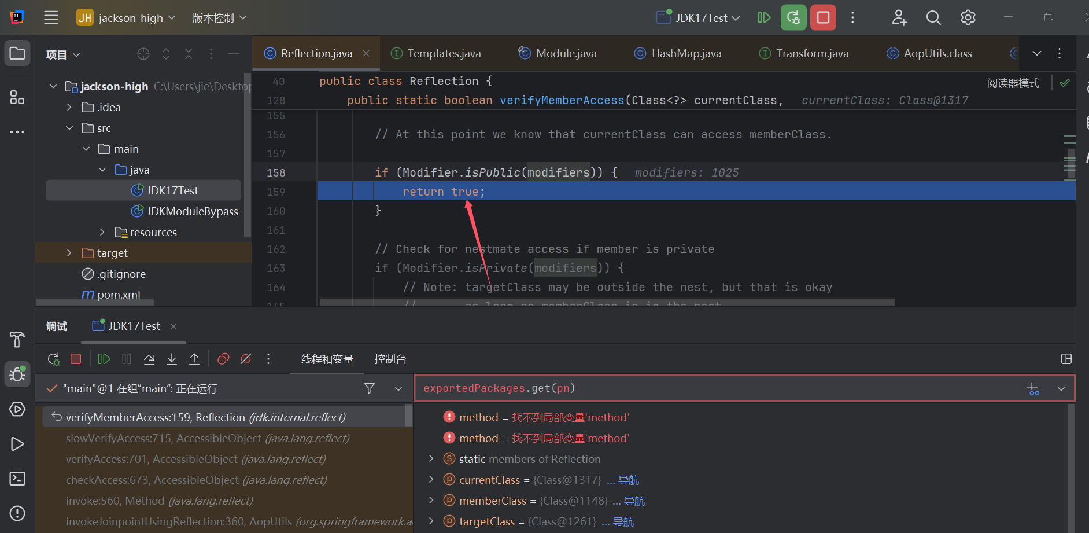This screenshot has width=1089, height=533.
Task: Switch to the 控制台 tab
Action: click(390, 359)
